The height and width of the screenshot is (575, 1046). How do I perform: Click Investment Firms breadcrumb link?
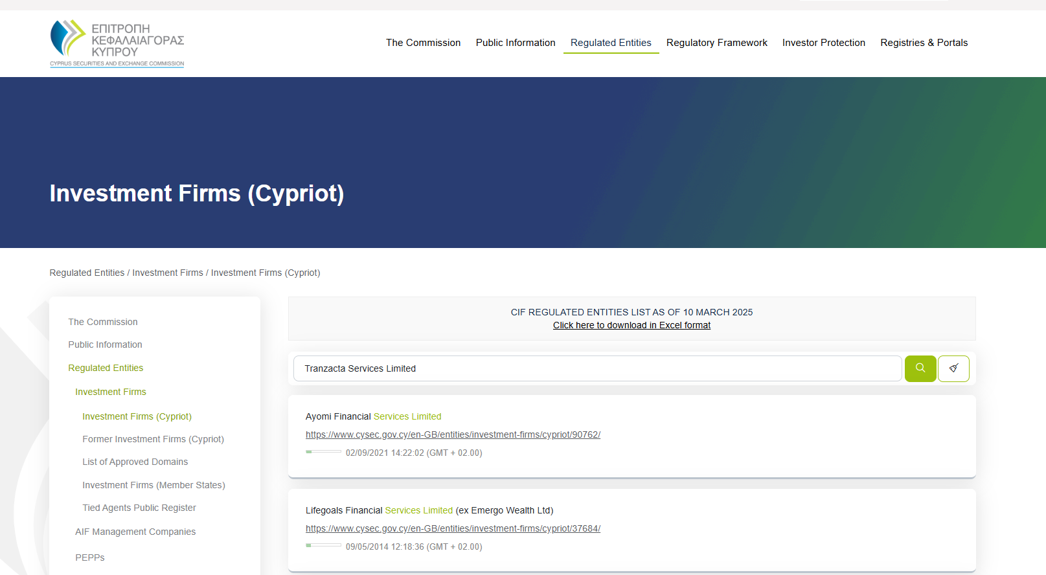tap(168, 273)
